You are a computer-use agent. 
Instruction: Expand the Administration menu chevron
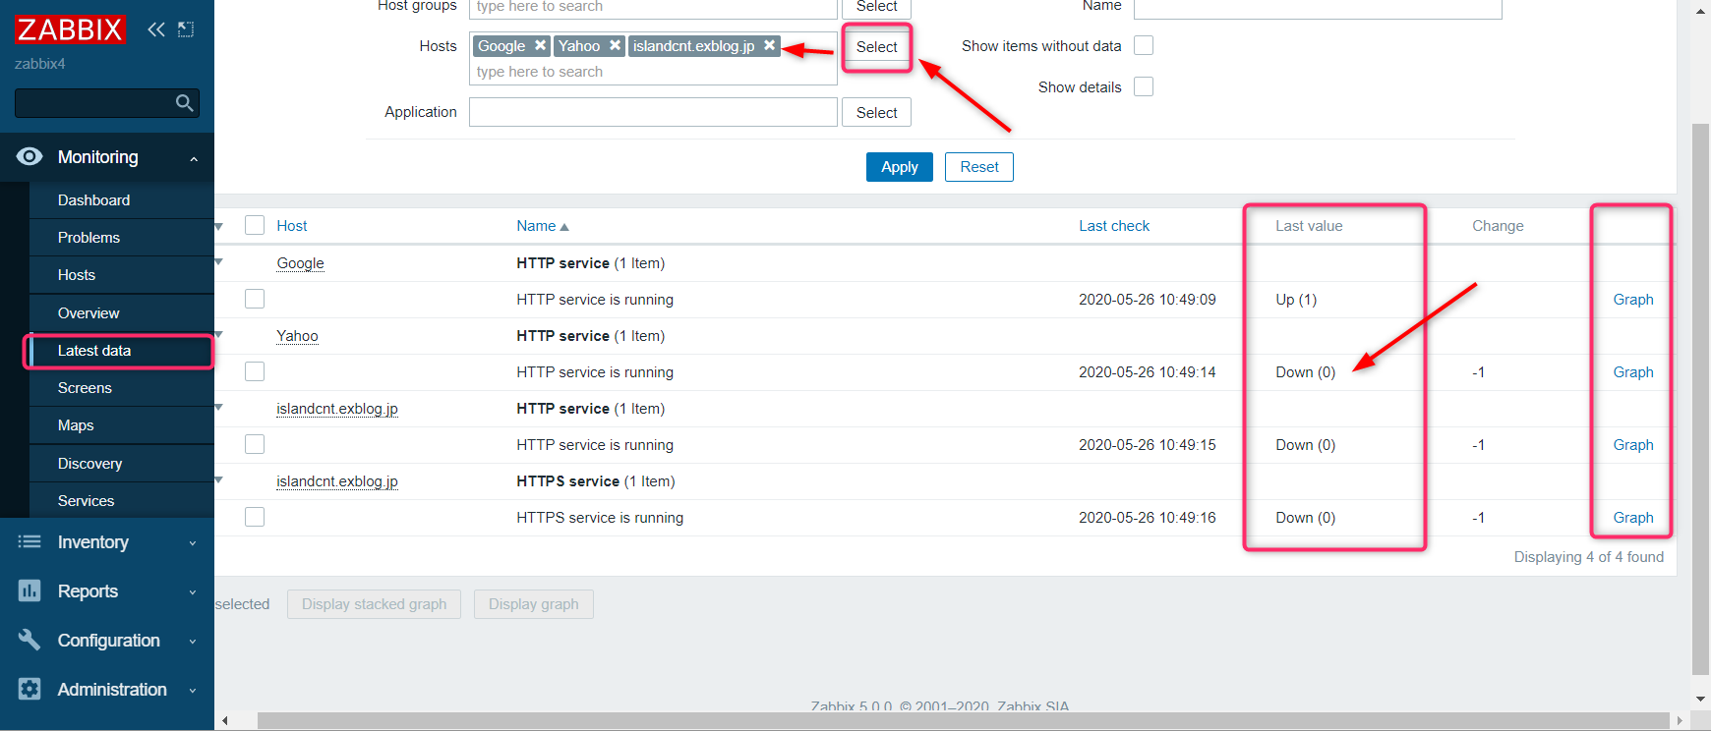coord(193,690)
